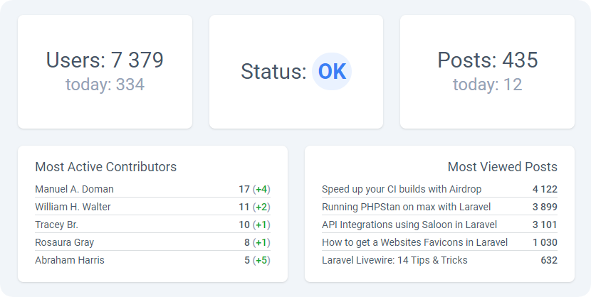Click Abraham Harris's 5 (+5) count
This screenshot has height=297, width=591.
tap(257, 260)
